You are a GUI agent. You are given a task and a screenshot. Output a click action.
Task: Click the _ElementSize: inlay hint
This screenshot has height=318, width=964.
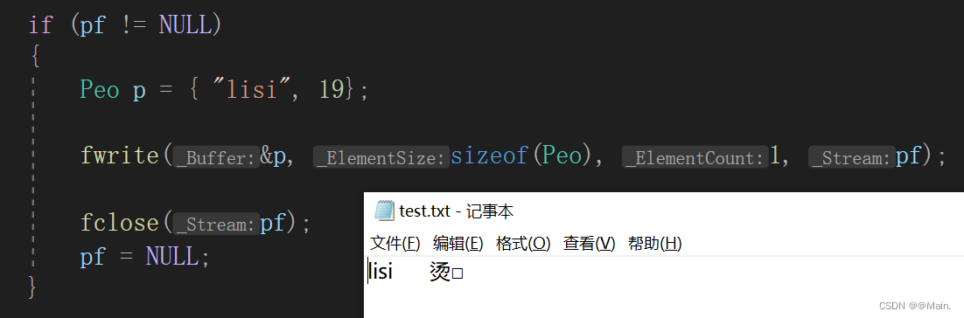tap(381, 158)
